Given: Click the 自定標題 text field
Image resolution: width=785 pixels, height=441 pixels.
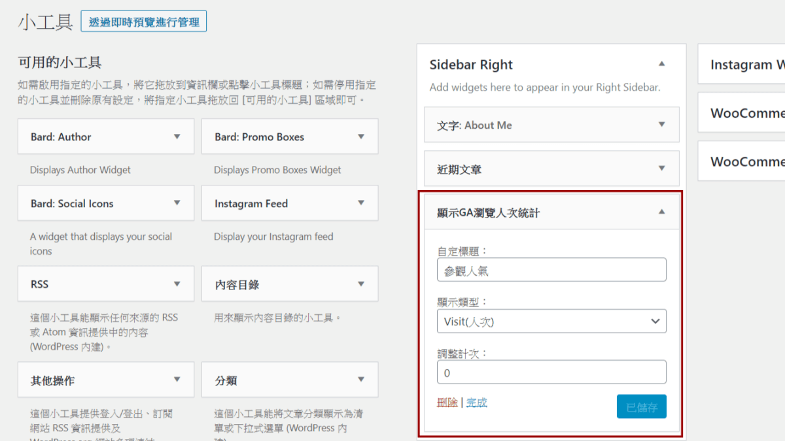Looking at the screenshot, I should 551,270.
